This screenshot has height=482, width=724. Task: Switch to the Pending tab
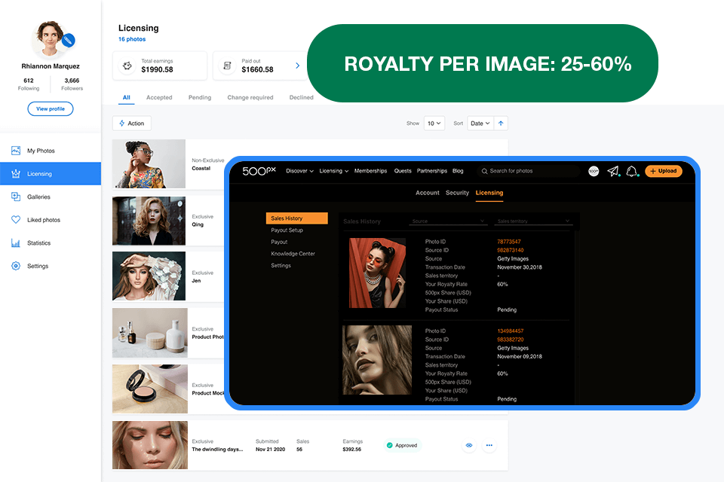click(200, 97)
